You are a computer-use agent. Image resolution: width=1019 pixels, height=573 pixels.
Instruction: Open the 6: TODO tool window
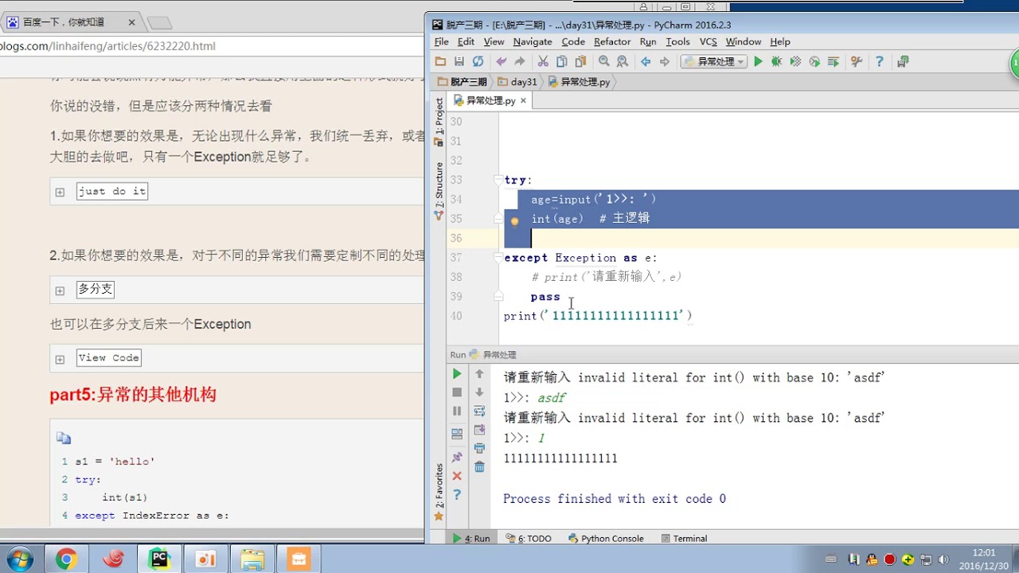[x=529, y=539]
